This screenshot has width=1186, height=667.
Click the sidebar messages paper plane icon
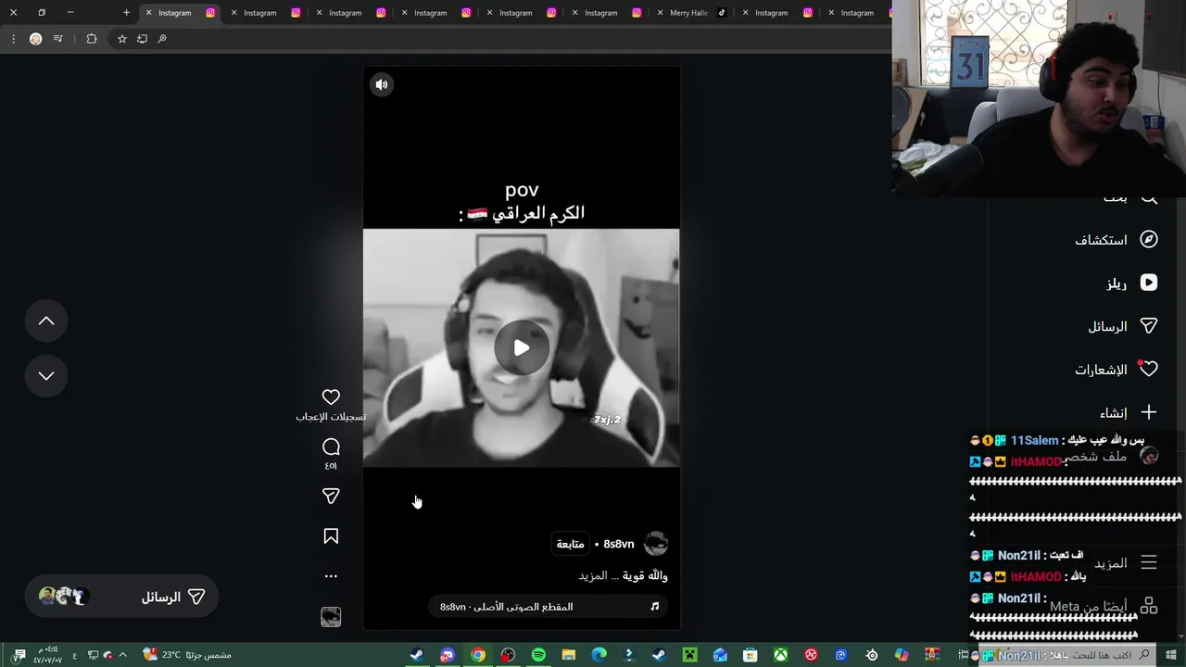[1149, 326]
